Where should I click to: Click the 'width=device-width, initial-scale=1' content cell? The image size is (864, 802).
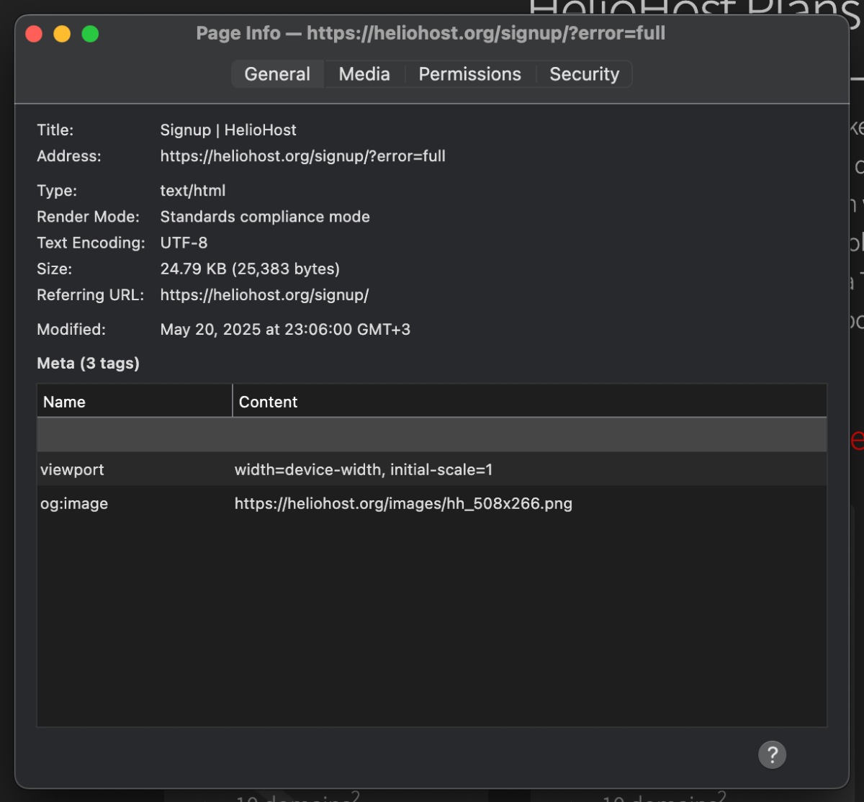[x=364, y=469]
